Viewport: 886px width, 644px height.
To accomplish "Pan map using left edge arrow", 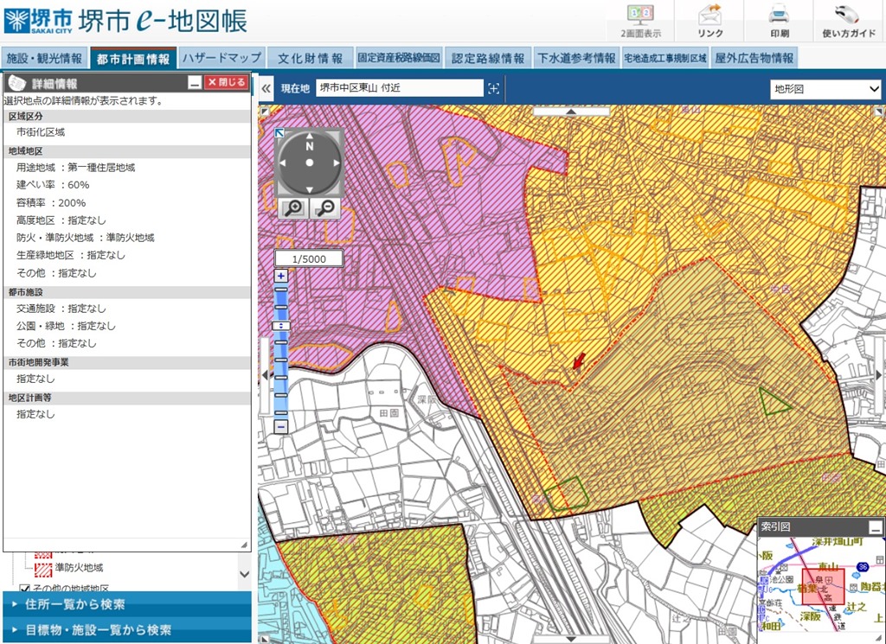I will click(265, 375).
